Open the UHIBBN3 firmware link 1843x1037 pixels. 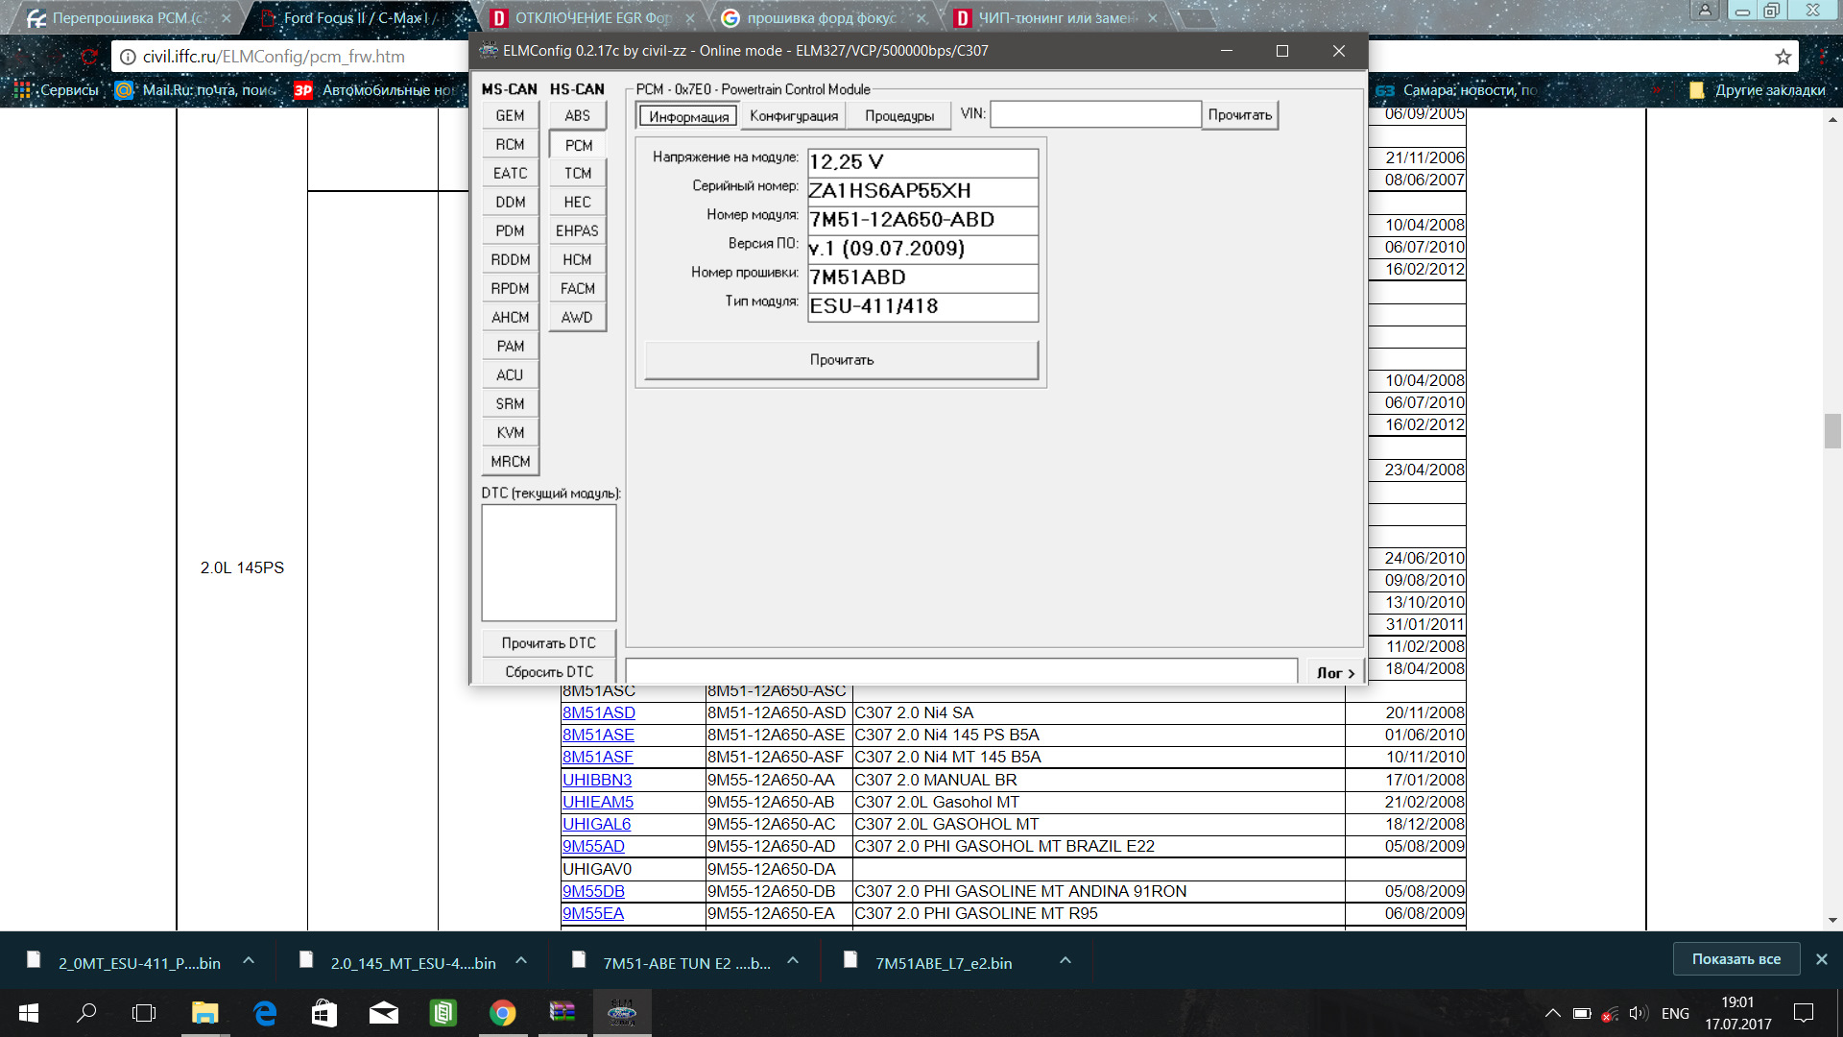tap(597, 780)
